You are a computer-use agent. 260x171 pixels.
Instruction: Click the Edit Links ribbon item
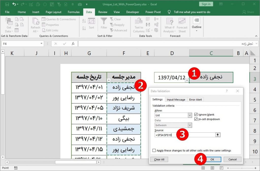[x=50, y=30]
